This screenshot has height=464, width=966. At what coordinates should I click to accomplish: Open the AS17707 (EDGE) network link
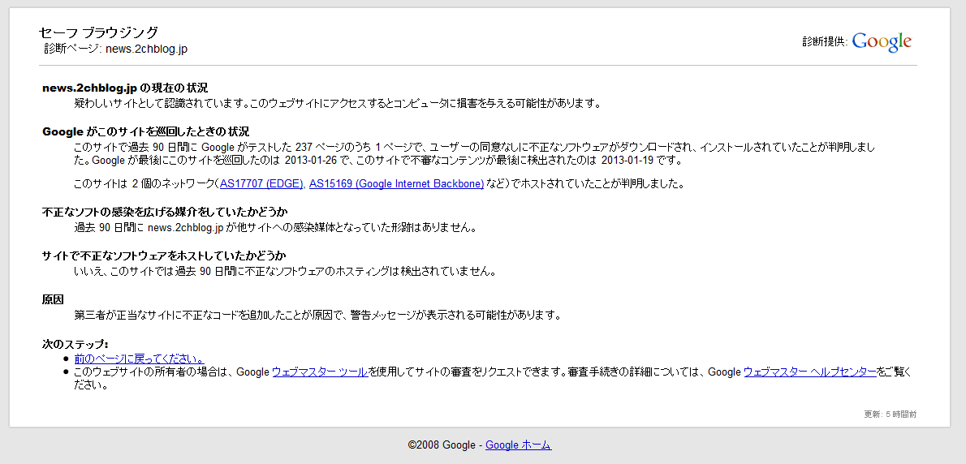261,183
